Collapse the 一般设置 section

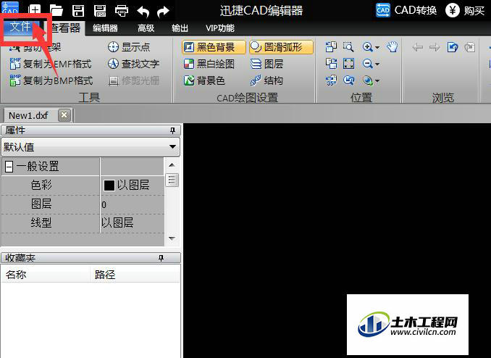pyautogui.click(x=9, y=167)
